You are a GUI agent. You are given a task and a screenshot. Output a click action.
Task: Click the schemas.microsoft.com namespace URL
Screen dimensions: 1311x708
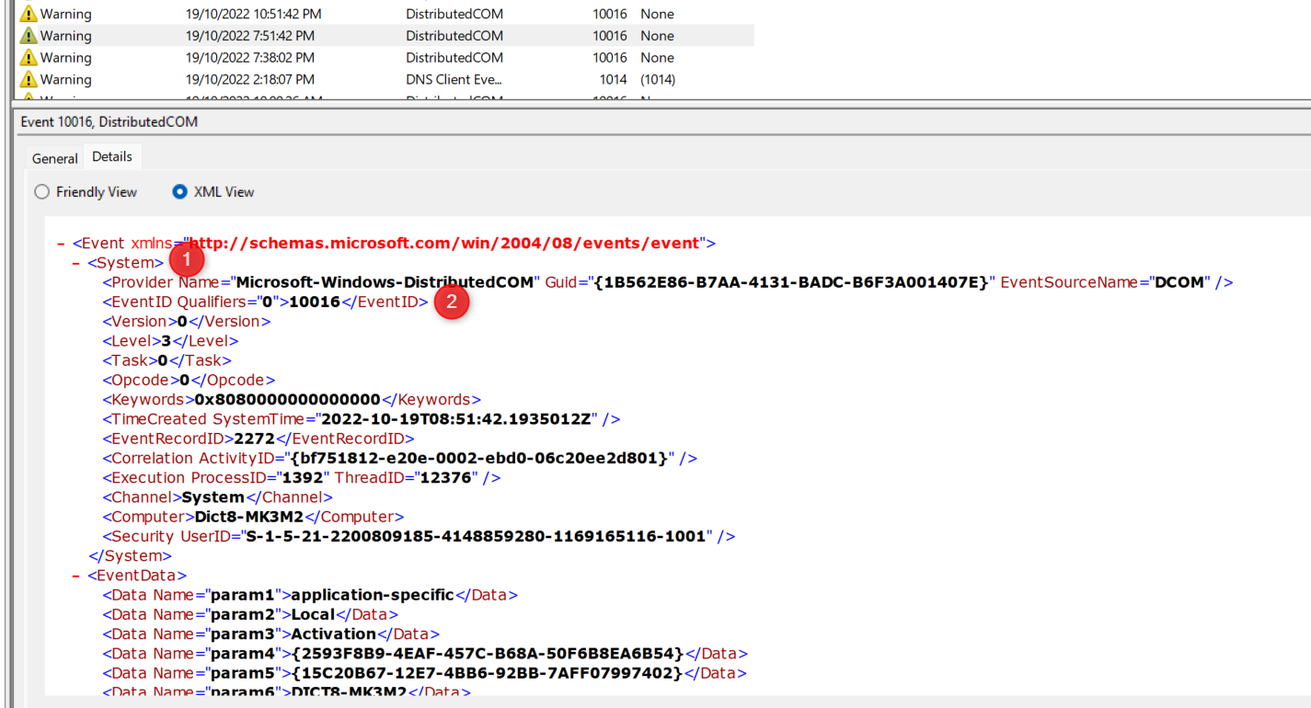coord(443,244)
